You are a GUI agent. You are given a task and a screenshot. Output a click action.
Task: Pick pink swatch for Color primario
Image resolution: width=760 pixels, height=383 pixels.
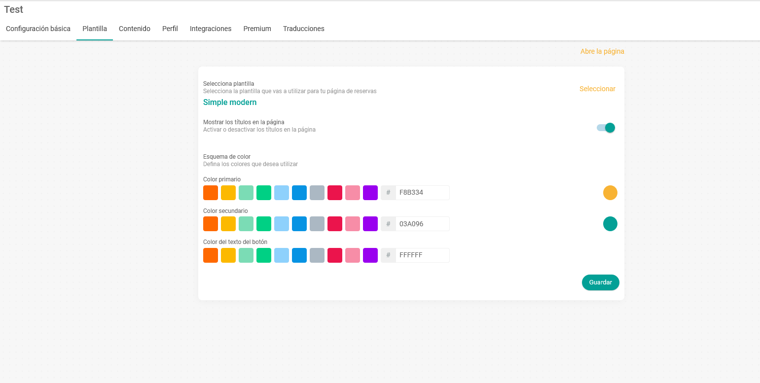pos(353,193)
